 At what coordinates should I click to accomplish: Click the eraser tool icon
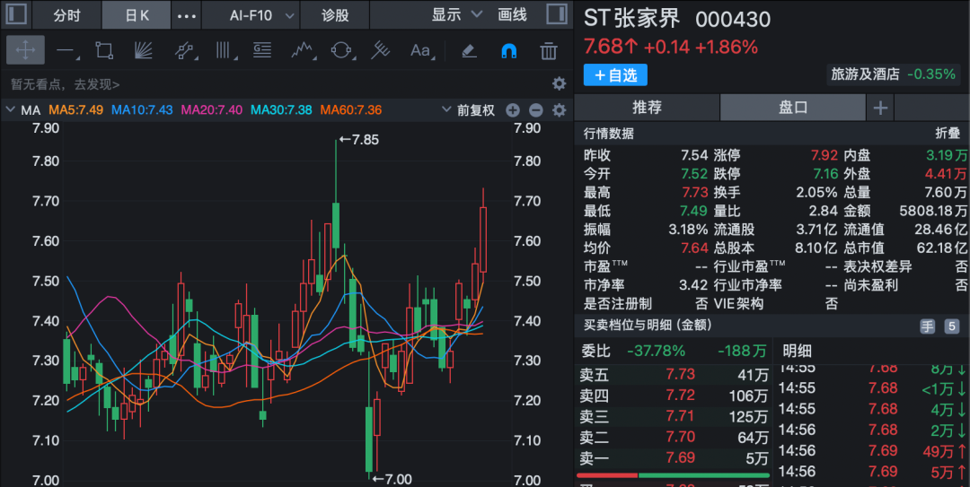468,51
